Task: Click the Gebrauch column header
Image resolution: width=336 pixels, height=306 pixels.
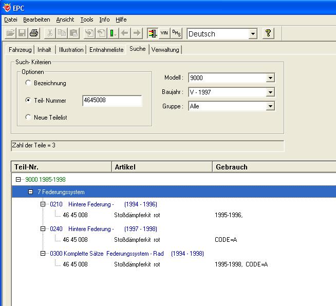Action: click(x=274, y=167)
